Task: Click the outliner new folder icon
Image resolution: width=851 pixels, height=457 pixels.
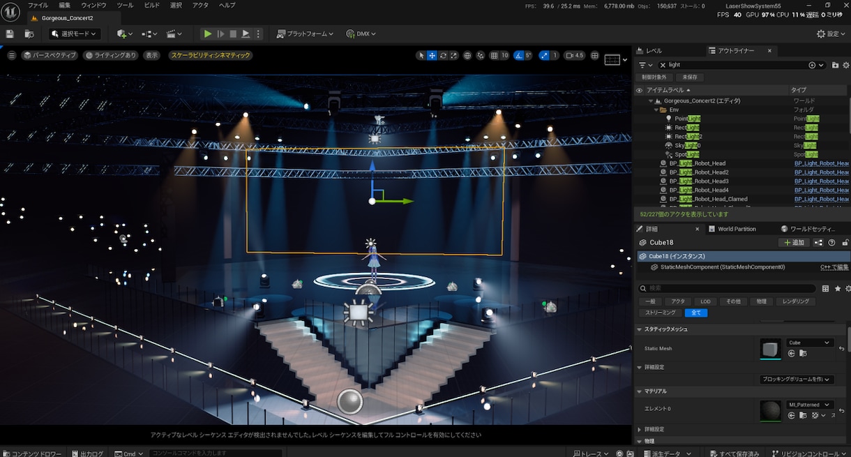Action: tap(835, 65)
